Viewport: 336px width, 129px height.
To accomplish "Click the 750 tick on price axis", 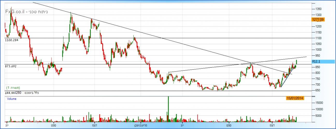I will (318, 79).
